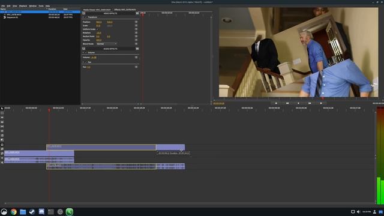Click the add audio effect icon
Screen dimensions: 384x216
tap(84, 49)
